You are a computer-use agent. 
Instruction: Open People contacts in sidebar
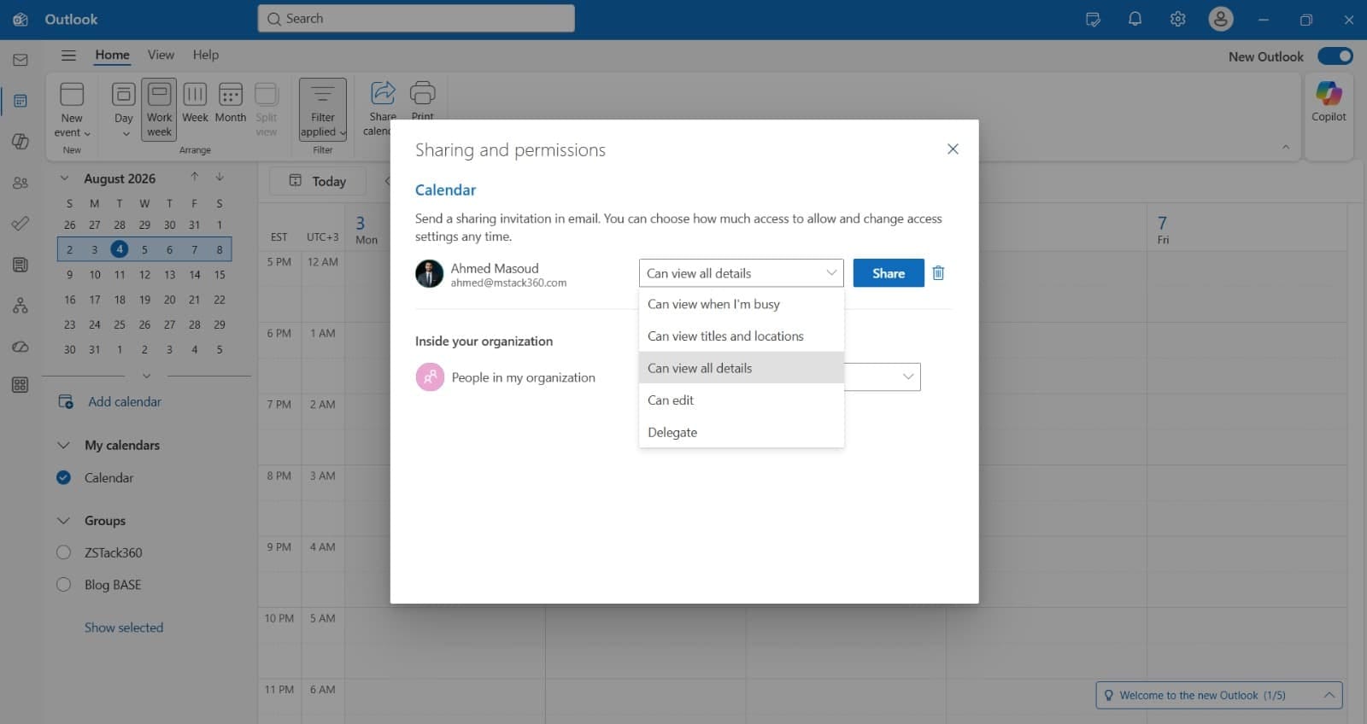[x=21, y=183]
